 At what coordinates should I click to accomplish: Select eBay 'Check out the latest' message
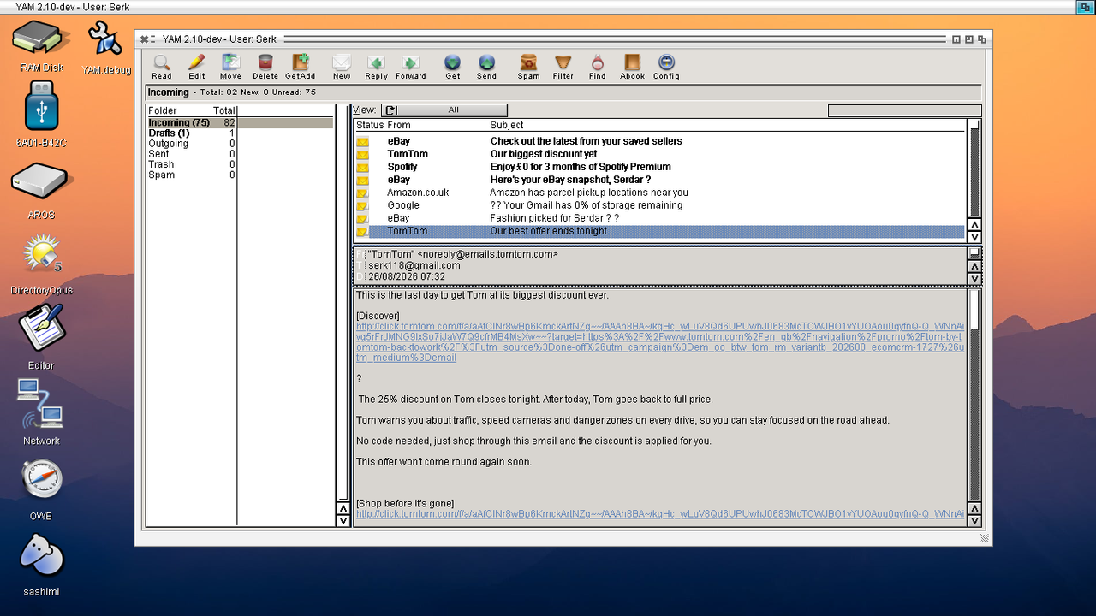[660, 141]
